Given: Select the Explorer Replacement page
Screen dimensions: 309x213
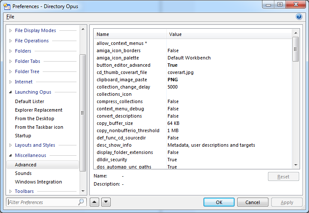Looking at the screenshot, I should [x=38, y=110].
